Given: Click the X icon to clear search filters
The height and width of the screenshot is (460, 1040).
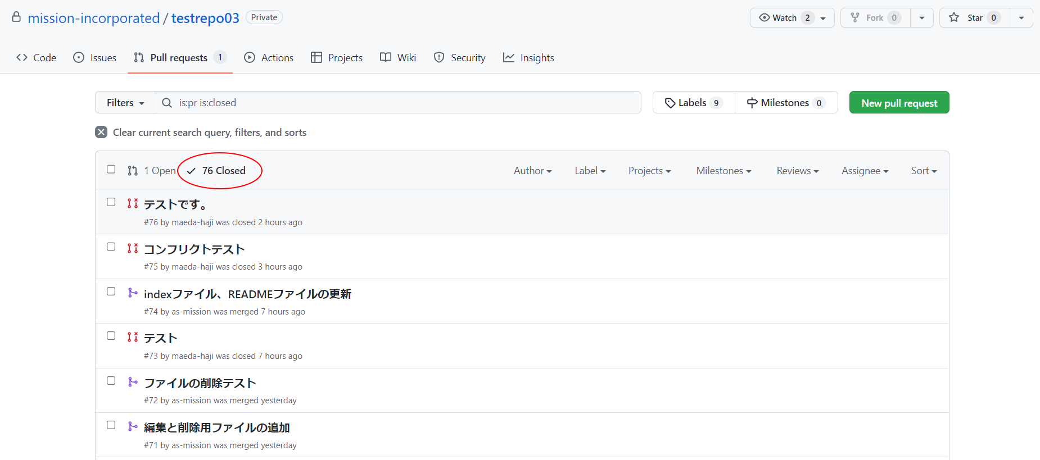Looking at the screenshot, I should coord(101,133).
